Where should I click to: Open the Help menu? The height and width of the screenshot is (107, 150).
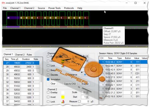[80, 8]
